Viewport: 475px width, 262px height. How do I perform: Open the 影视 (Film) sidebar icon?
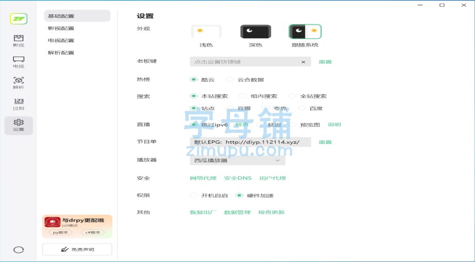(x=19, y=40)
